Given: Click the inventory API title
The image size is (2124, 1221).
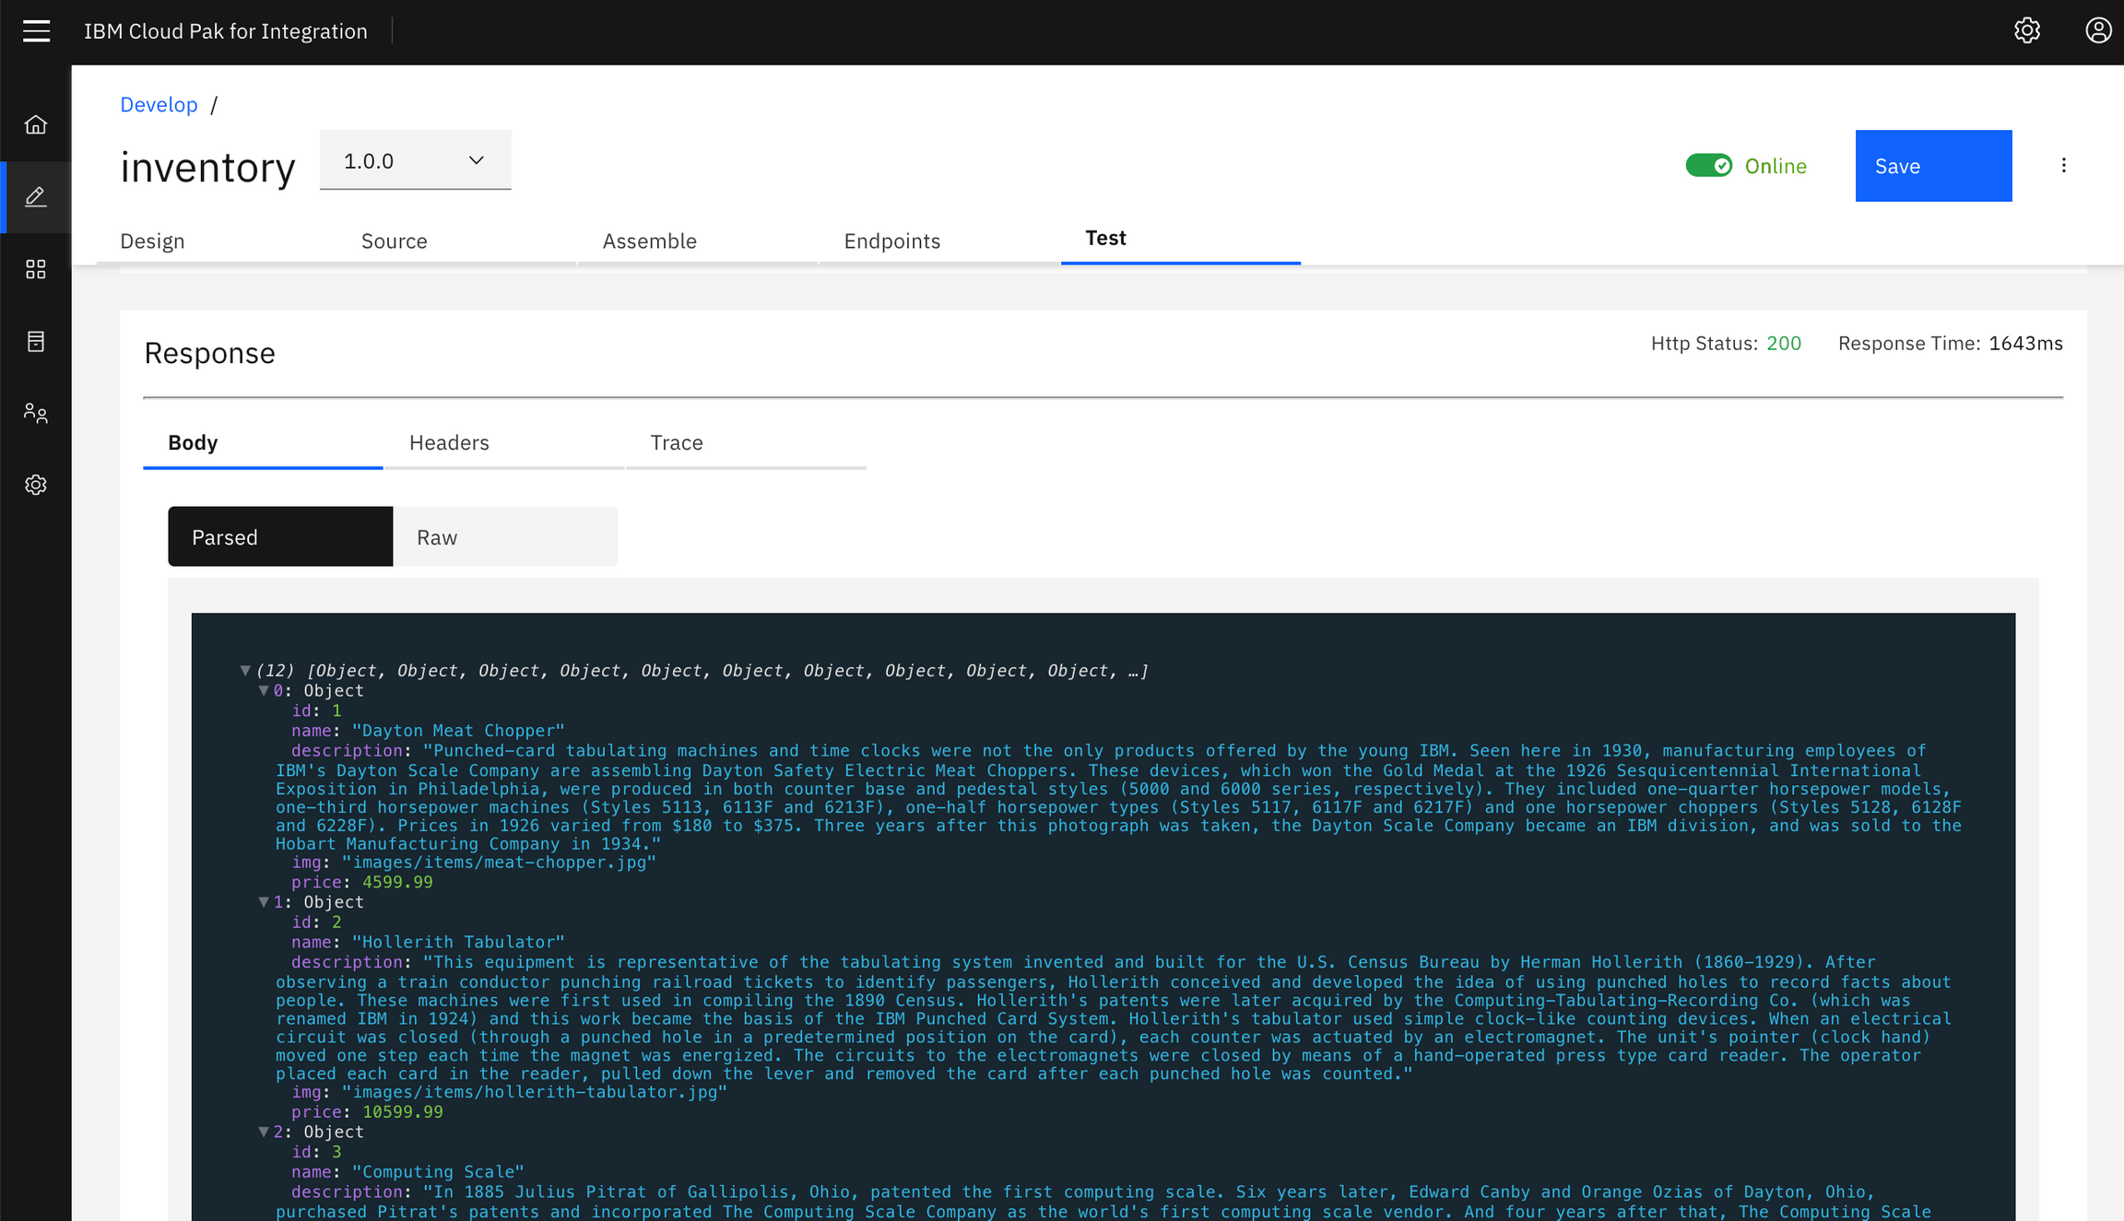Looking at the screenshot, I should (x=207, y=167).
